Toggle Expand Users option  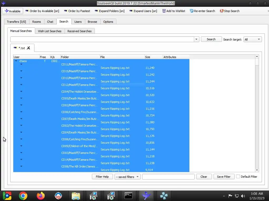pyautogui.click(x=143, y=11)
